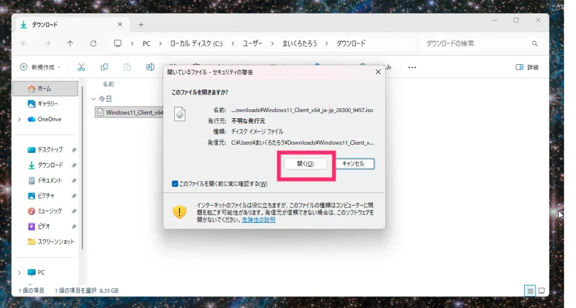
Task: Close the ダウンロード tab
Action: click(x=120, y=24)
